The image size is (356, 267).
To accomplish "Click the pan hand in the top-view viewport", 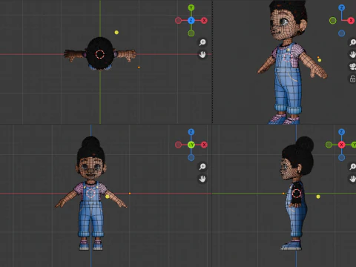I will [x=202, y=55].
